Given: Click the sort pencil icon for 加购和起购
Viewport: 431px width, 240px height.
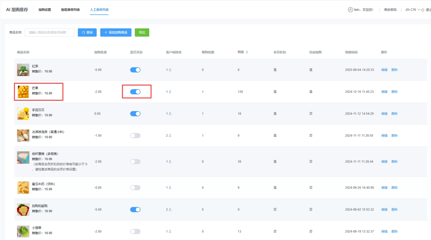Looking at the screenshot, I should point(170,210).
